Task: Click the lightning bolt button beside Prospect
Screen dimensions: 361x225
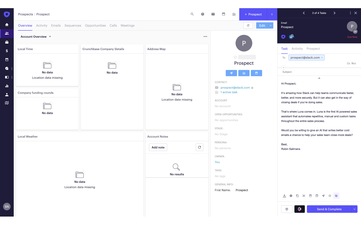Action: coord(272,14)
